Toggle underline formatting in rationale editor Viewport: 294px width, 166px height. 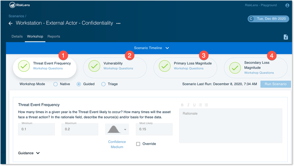click(x=194, y=105)
